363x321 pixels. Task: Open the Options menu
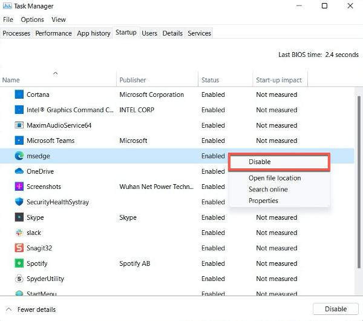(32, 19)
